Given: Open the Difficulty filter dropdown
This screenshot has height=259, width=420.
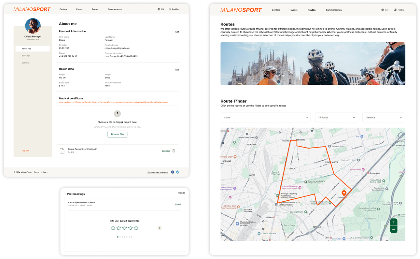Looking at the screenshot, I should click(336, 117).
